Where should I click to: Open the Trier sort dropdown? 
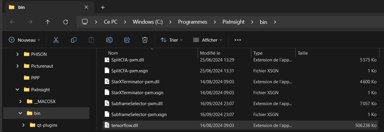click(172, 40)
